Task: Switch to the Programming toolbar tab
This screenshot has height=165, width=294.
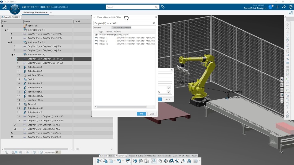Action: click(x=121, y=156)
